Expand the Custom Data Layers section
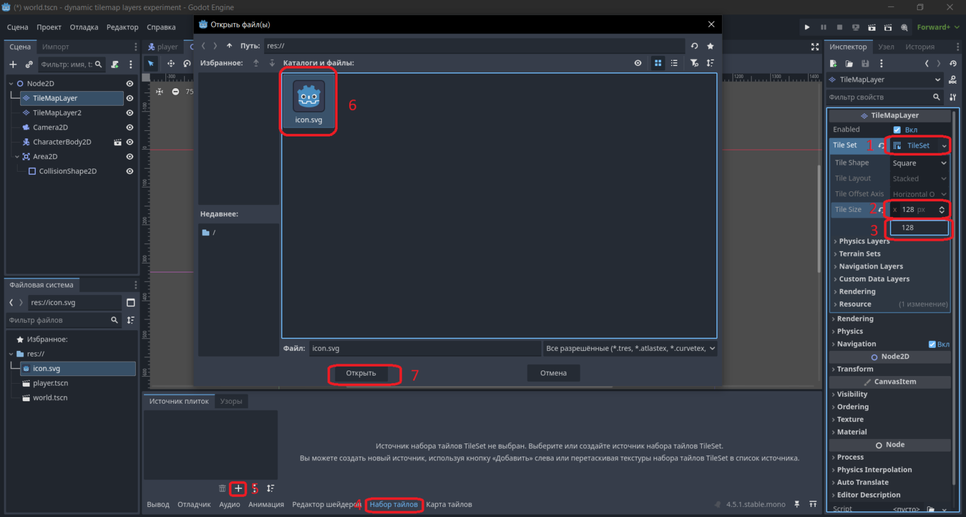 pos(874,279)
